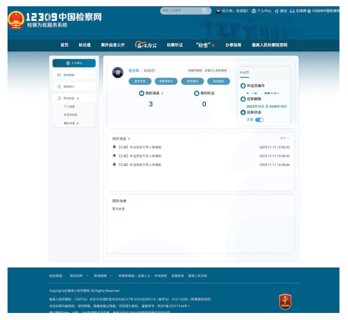The height and width of the screenshot is (320, 348).
Task: Open the 案件信息公开 nav menu
Action: click(112, 45)
